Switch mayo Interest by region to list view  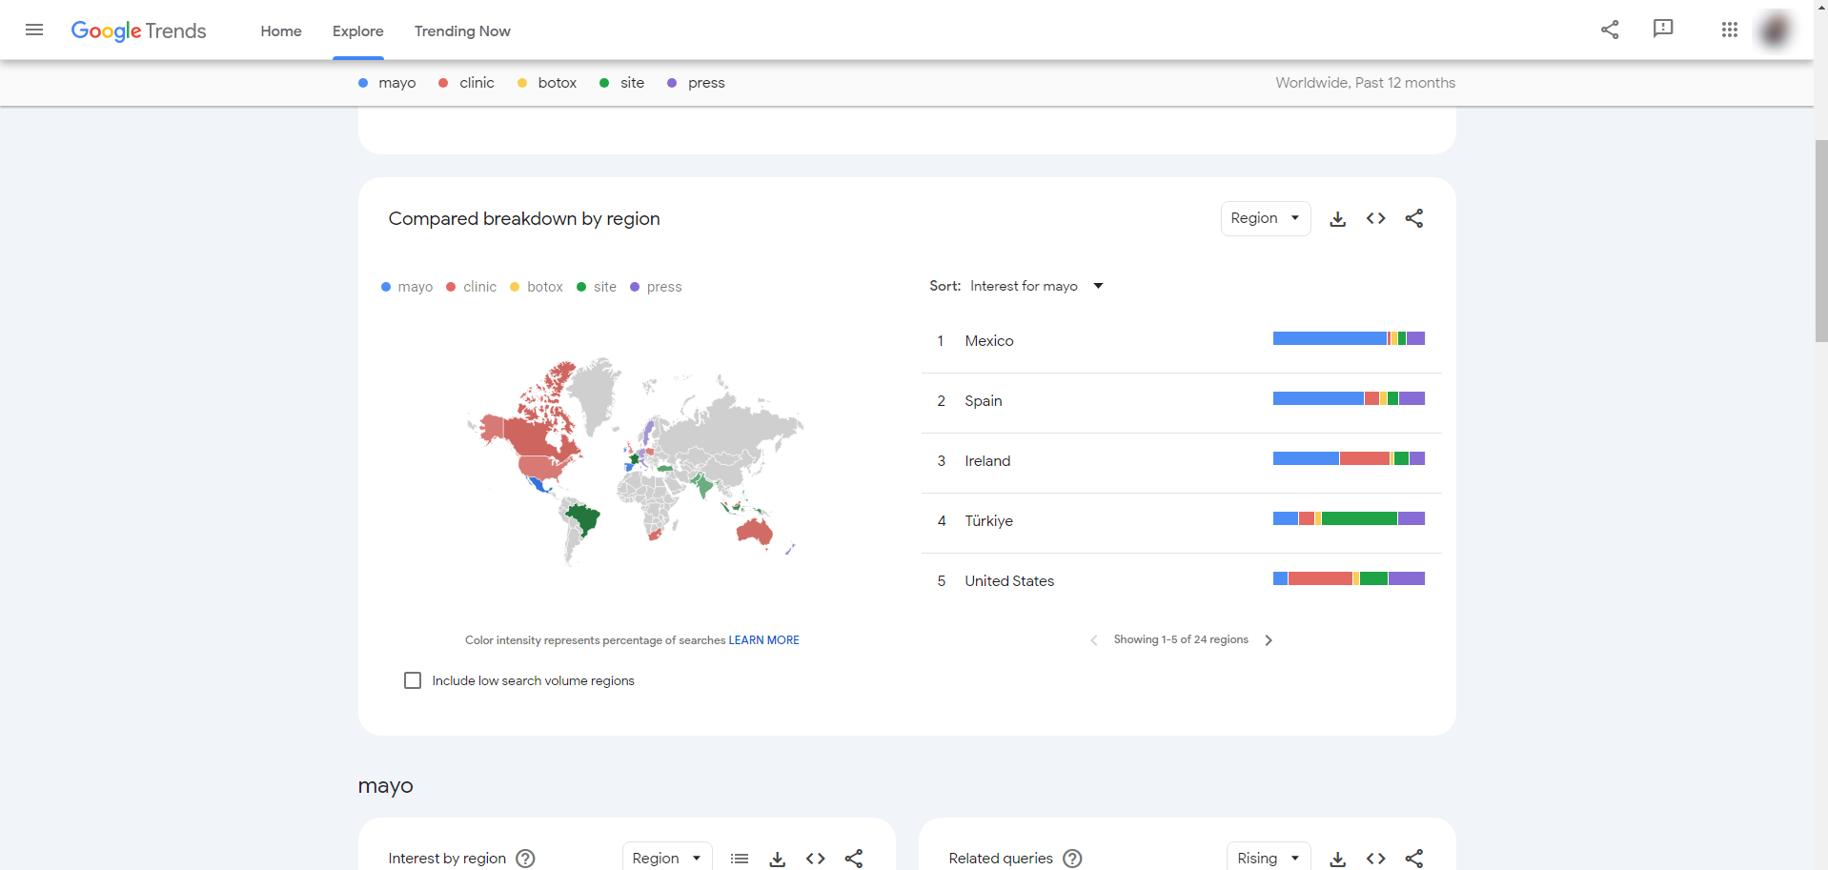pos(740,859)
